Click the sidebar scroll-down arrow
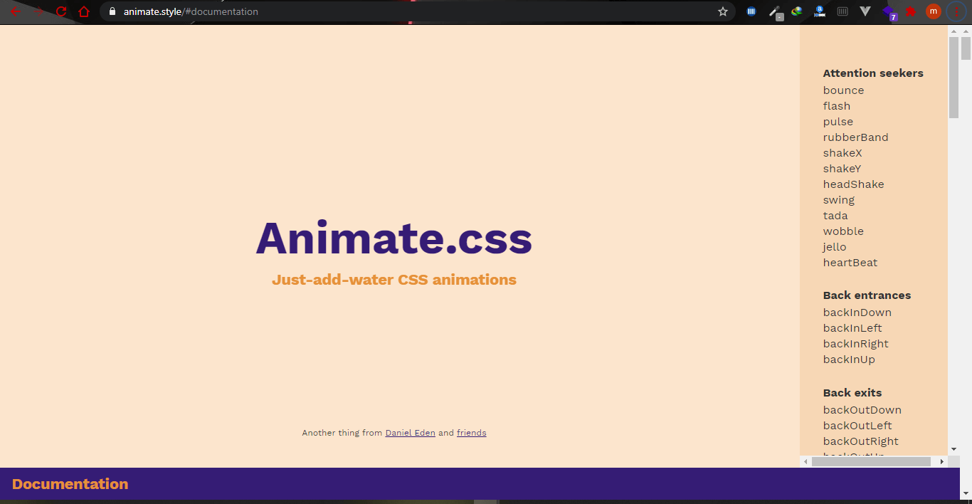The image size is (972, 504). [x=953, y=449]
